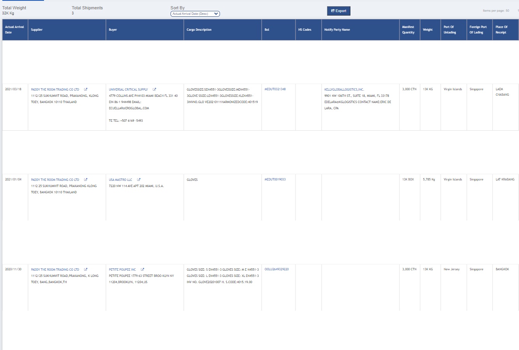Open BOL link MEDUT0019033
Viewport: 519px width, 350px height.
tap(275, 180)
